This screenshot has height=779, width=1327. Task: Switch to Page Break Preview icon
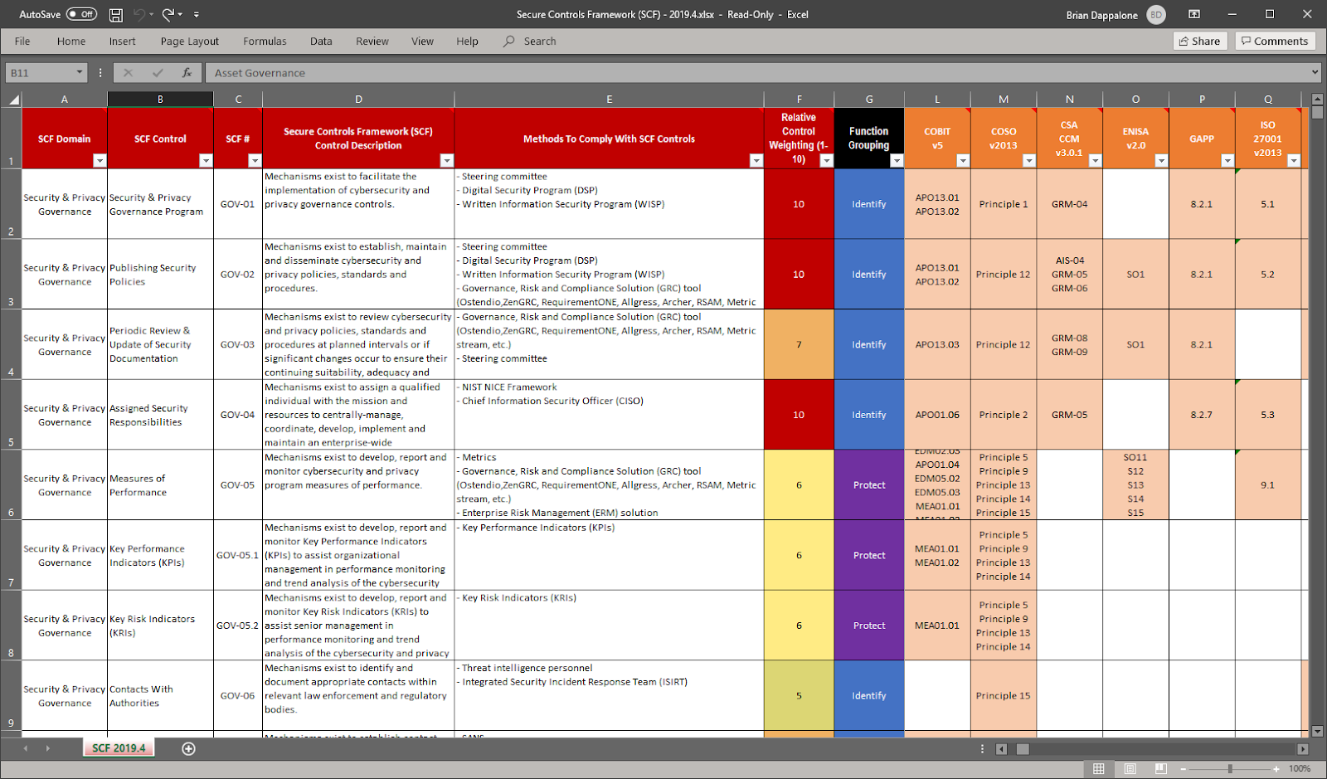click(1161, 769)
